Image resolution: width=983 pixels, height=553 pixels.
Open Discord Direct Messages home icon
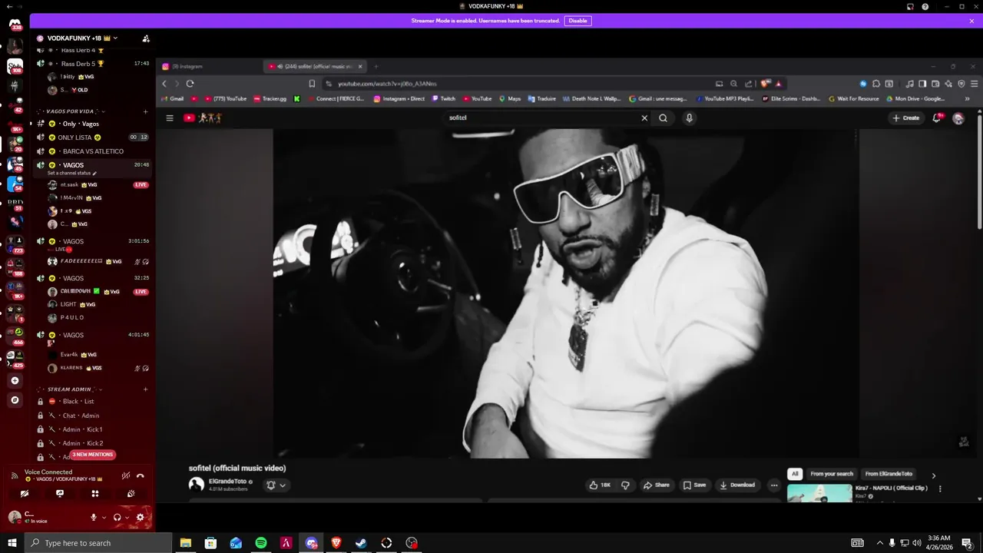15,24
